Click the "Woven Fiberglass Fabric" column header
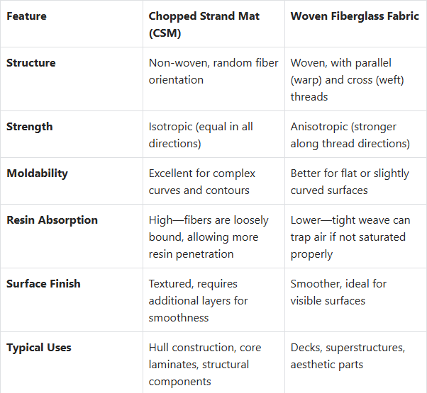 (x=355, y=16)
